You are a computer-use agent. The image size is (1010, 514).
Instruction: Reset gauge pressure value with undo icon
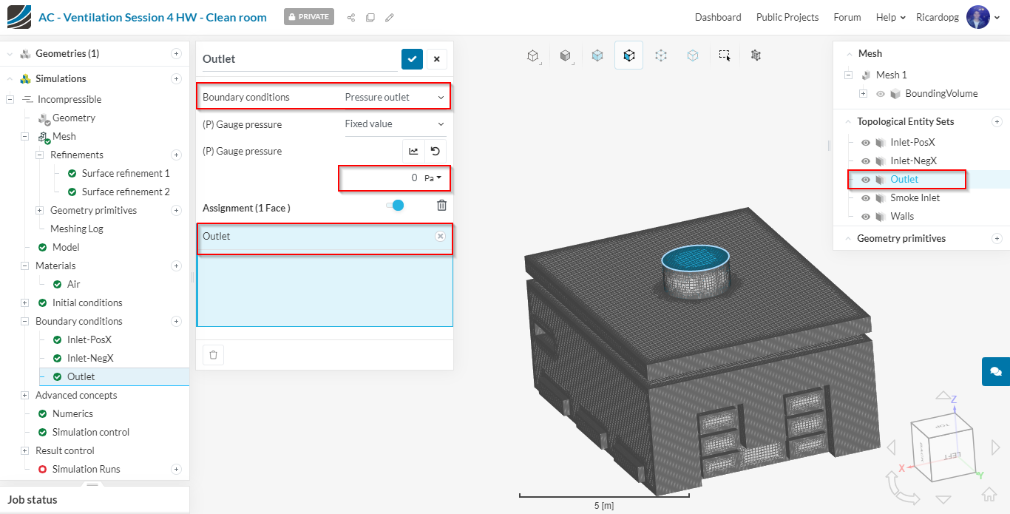(x=435, y=151)
